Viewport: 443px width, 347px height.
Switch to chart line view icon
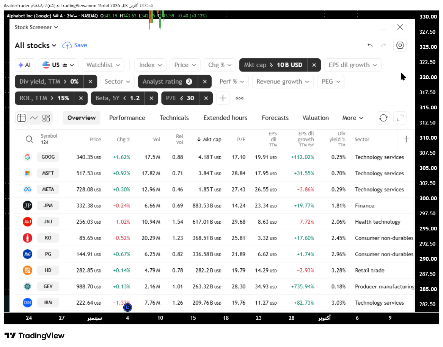tap(34, 118)
